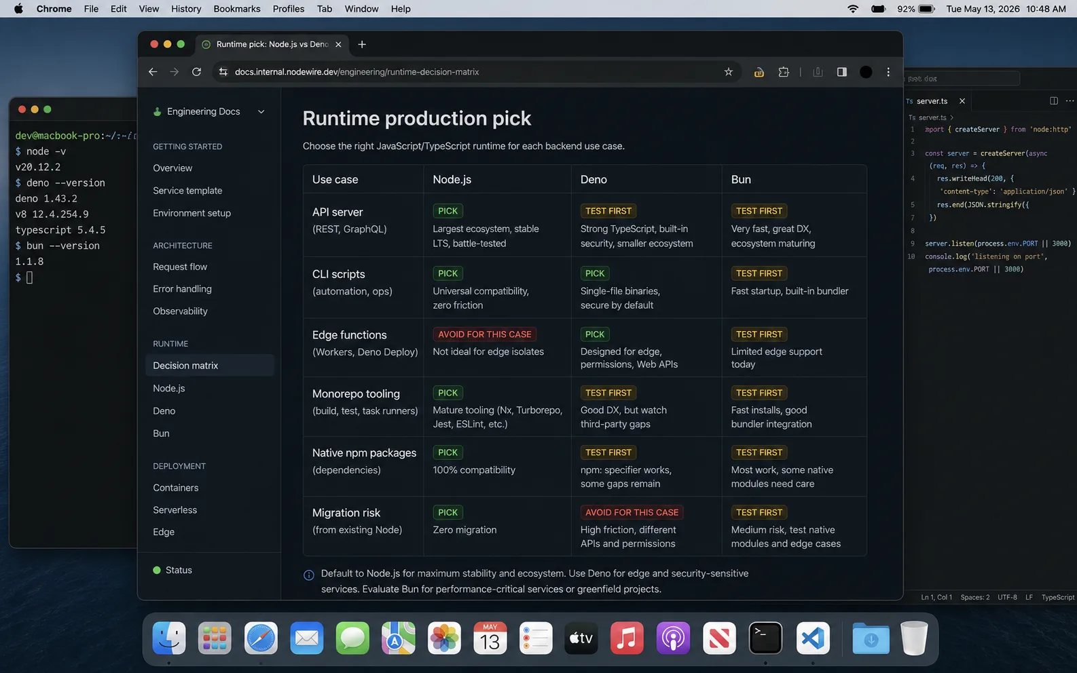The image size is (1077, 673).
Task: Click the VS Code search field
Action: pyautogui.click(x=961, y=79)
